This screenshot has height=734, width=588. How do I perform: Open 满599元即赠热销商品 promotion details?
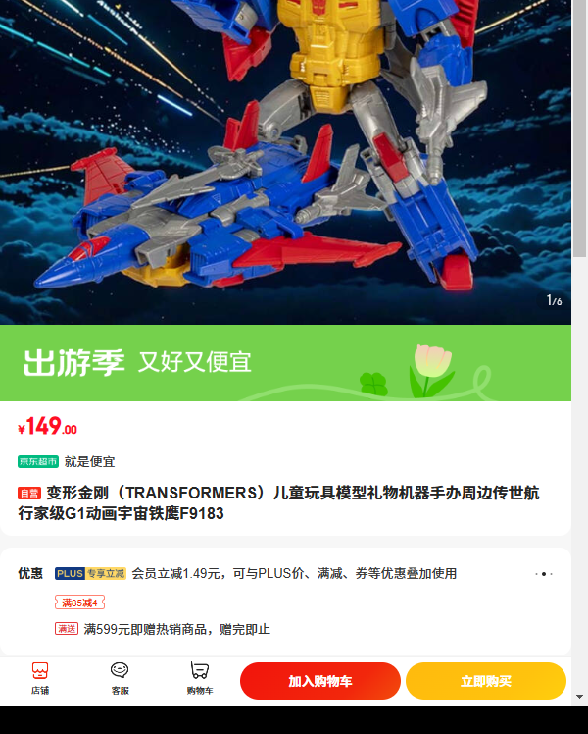tap(177, 629)
